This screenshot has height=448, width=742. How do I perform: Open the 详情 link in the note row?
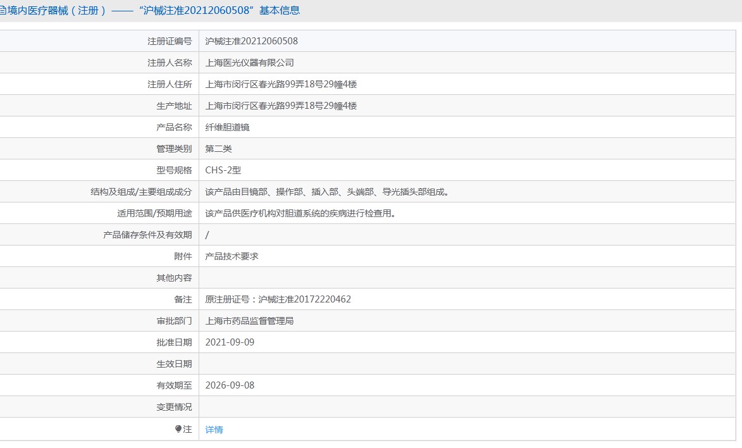pyautogui.click(x=214, y=430)
